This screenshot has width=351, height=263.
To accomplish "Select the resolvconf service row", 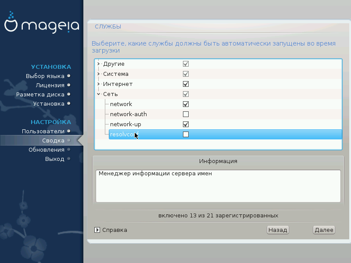I will pyautogui.click(x=226, y=135).
